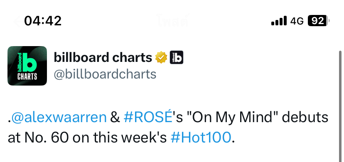344x162 pixels.
Task: Tap the faint post title in header
Action: pos(173,21)
